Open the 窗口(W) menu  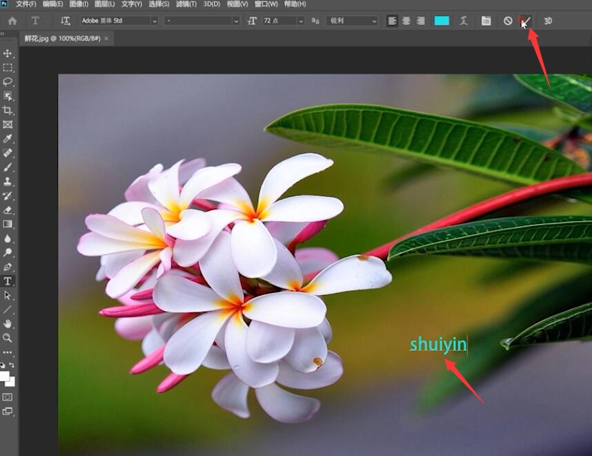pyautogui.click(x=266, y=4)
